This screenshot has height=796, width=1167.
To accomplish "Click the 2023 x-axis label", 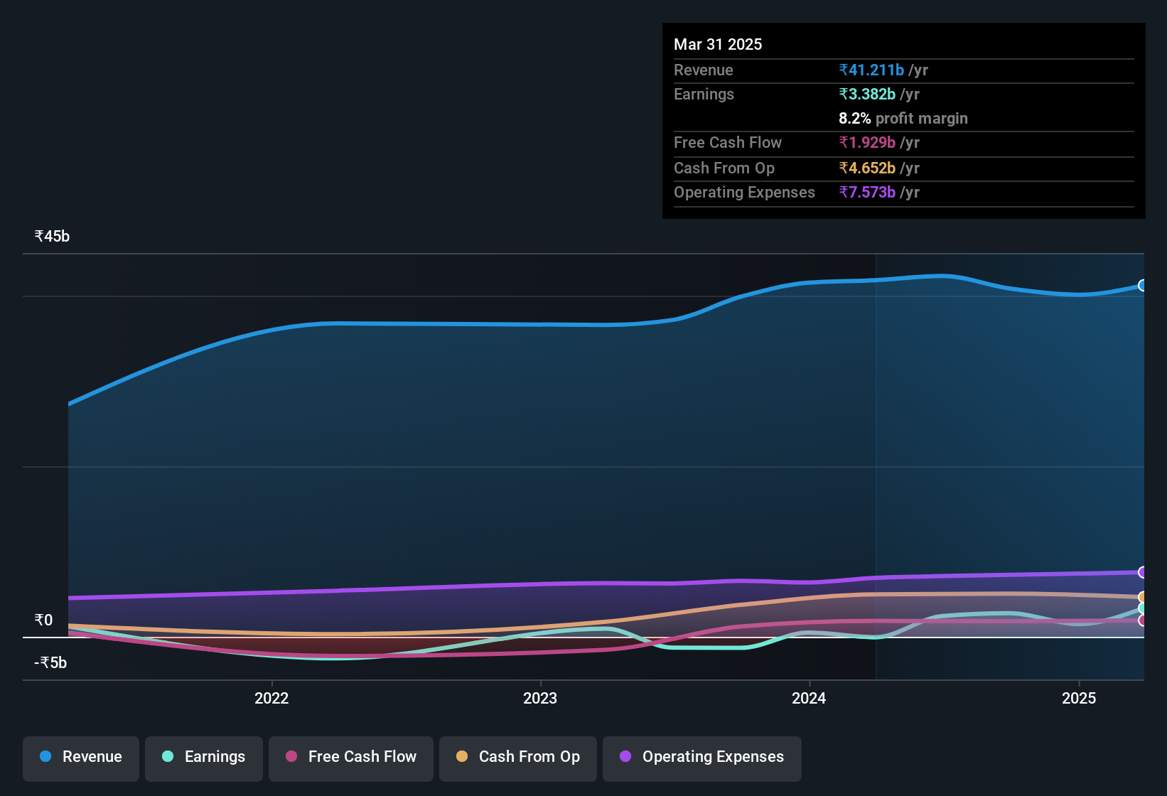I will (540, 698).
